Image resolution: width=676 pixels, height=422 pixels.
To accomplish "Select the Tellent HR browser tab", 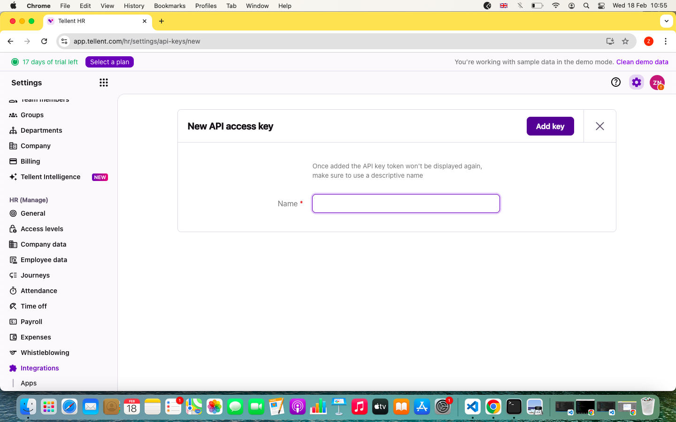I will 98,21.
